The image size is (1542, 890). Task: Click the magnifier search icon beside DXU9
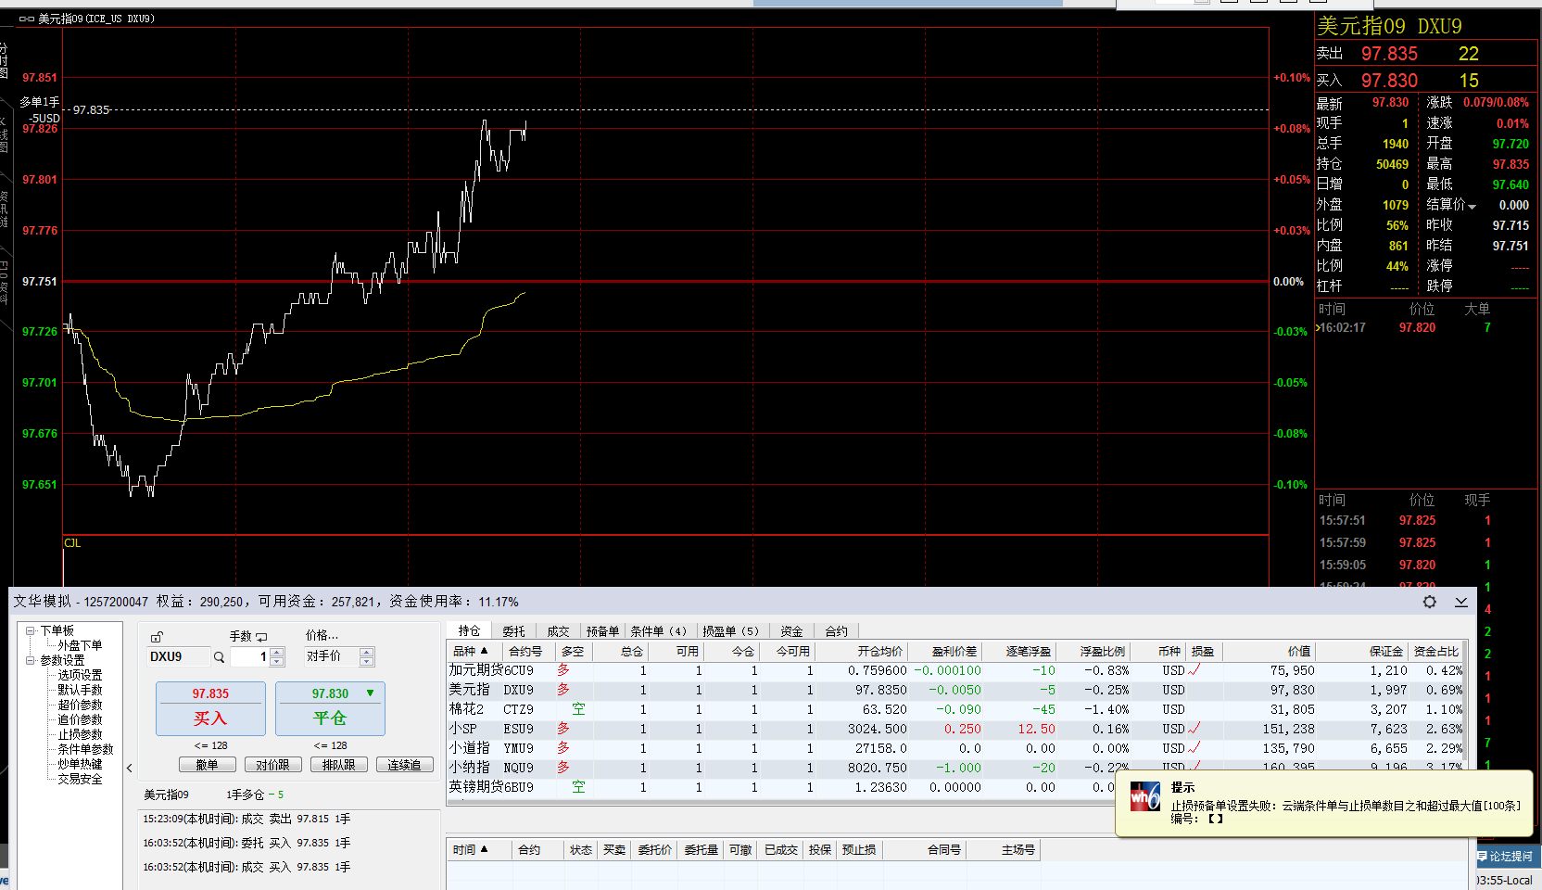(220, 657)
